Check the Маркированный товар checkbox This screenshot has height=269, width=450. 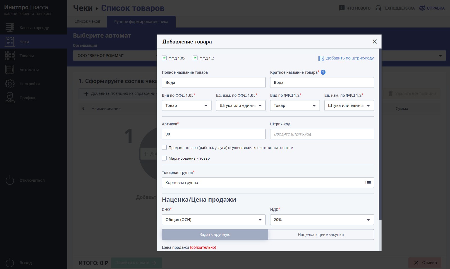(164, 158)
